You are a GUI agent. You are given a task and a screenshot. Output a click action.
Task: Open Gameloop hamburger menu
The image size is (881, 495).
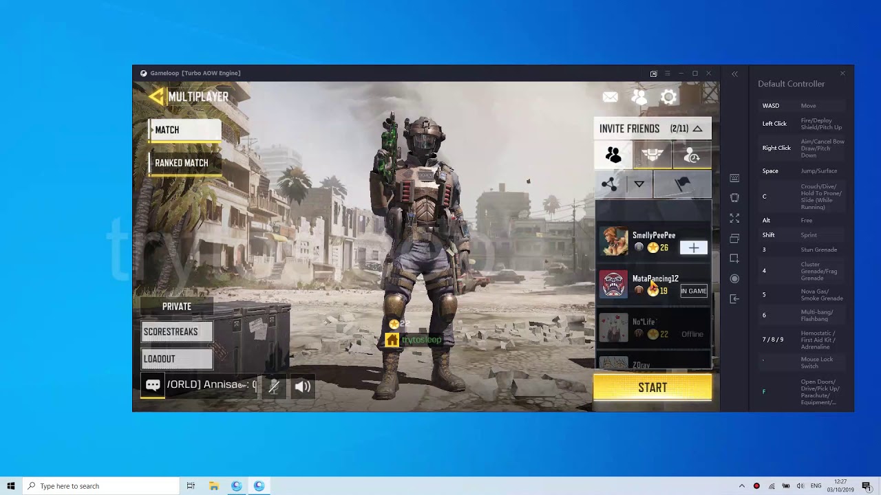click(667, 74)
